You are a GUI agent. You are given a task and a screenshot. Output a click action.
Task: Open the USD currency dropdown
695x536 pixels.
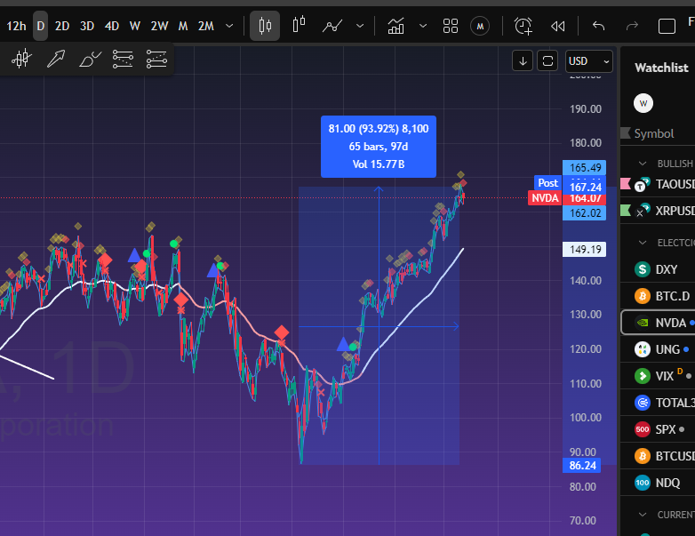[588, 61]
